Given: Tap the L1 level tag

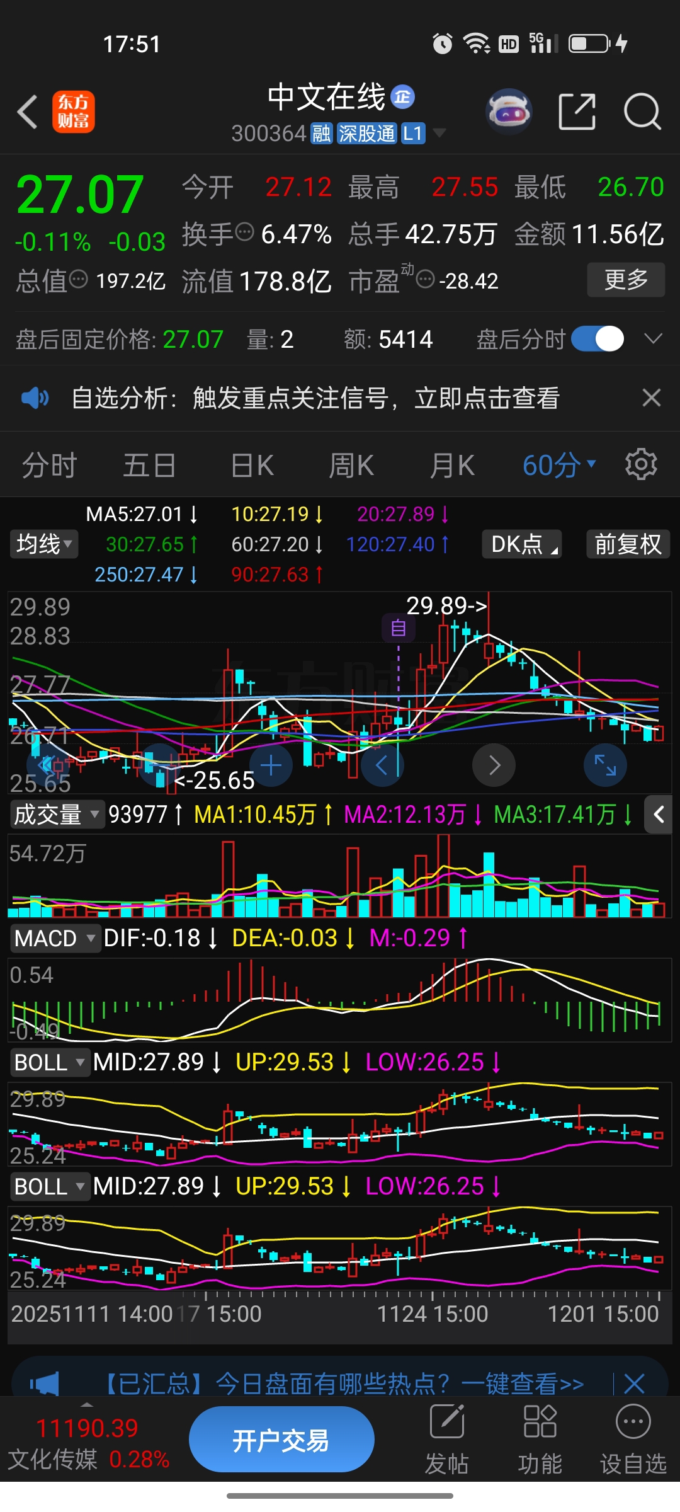Looking at the screenshot, I should (413, 134).
